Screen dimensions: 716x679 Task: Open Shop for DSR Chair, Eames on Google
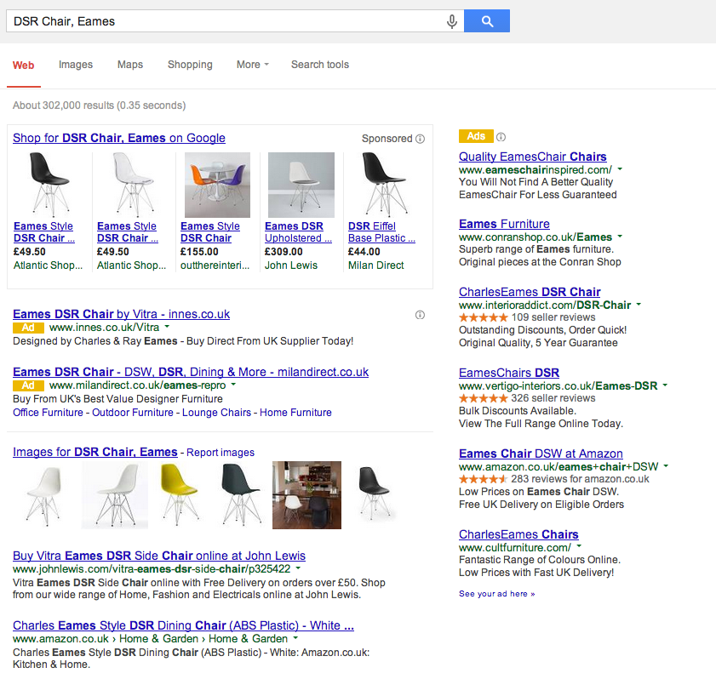click(x=119, y=138)
